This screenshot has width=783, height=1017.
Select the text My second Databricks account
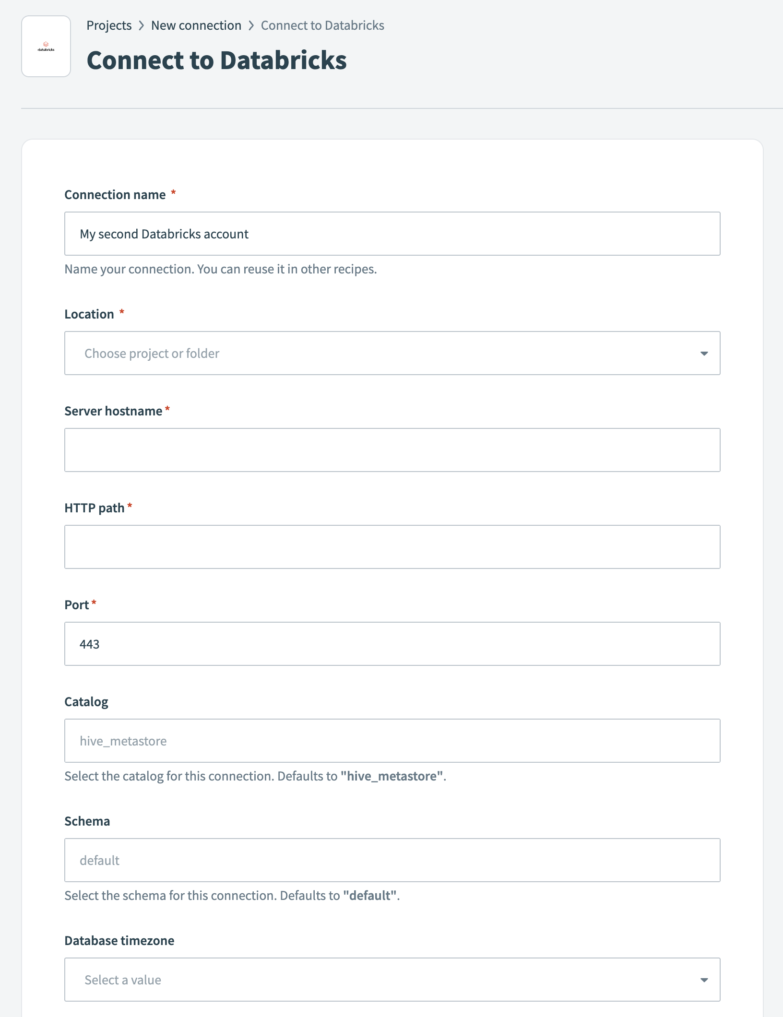point(164,234)
